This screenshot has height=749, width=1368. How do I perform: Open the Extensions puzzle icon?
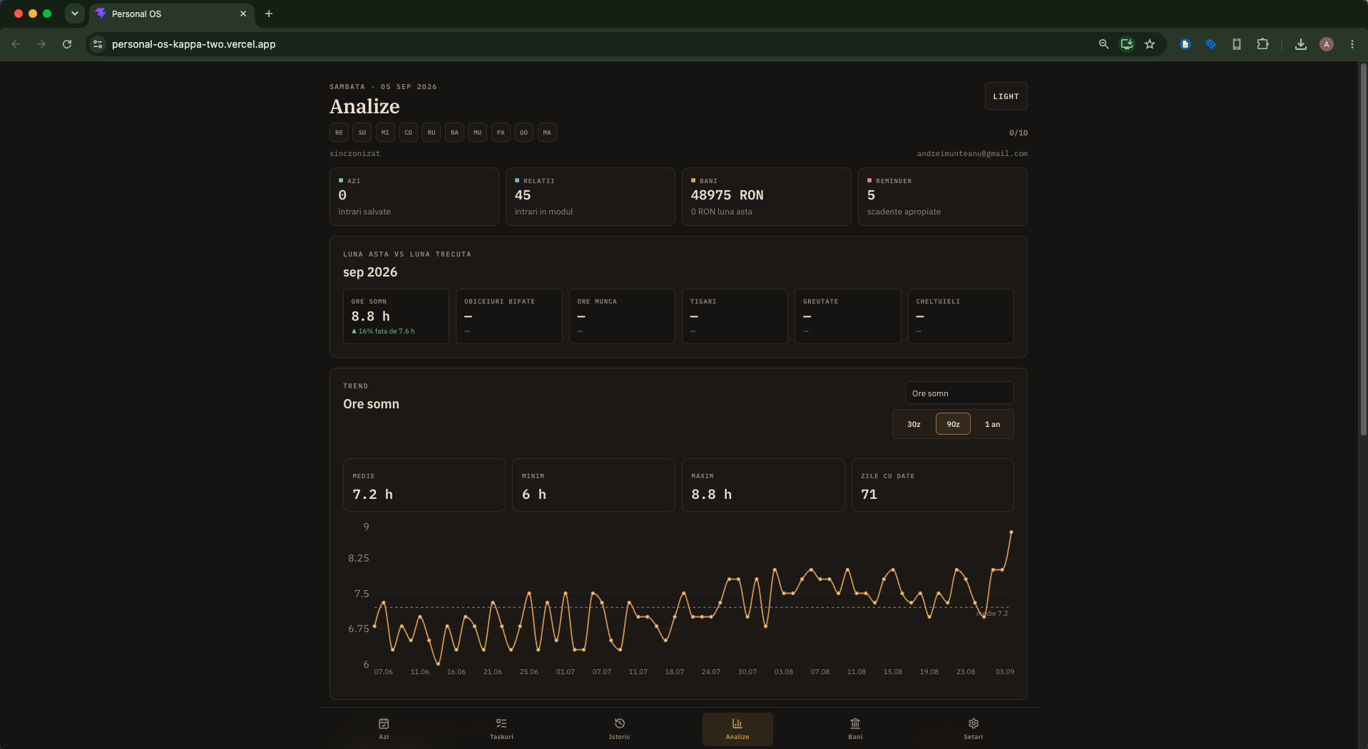coord(1262,44)
